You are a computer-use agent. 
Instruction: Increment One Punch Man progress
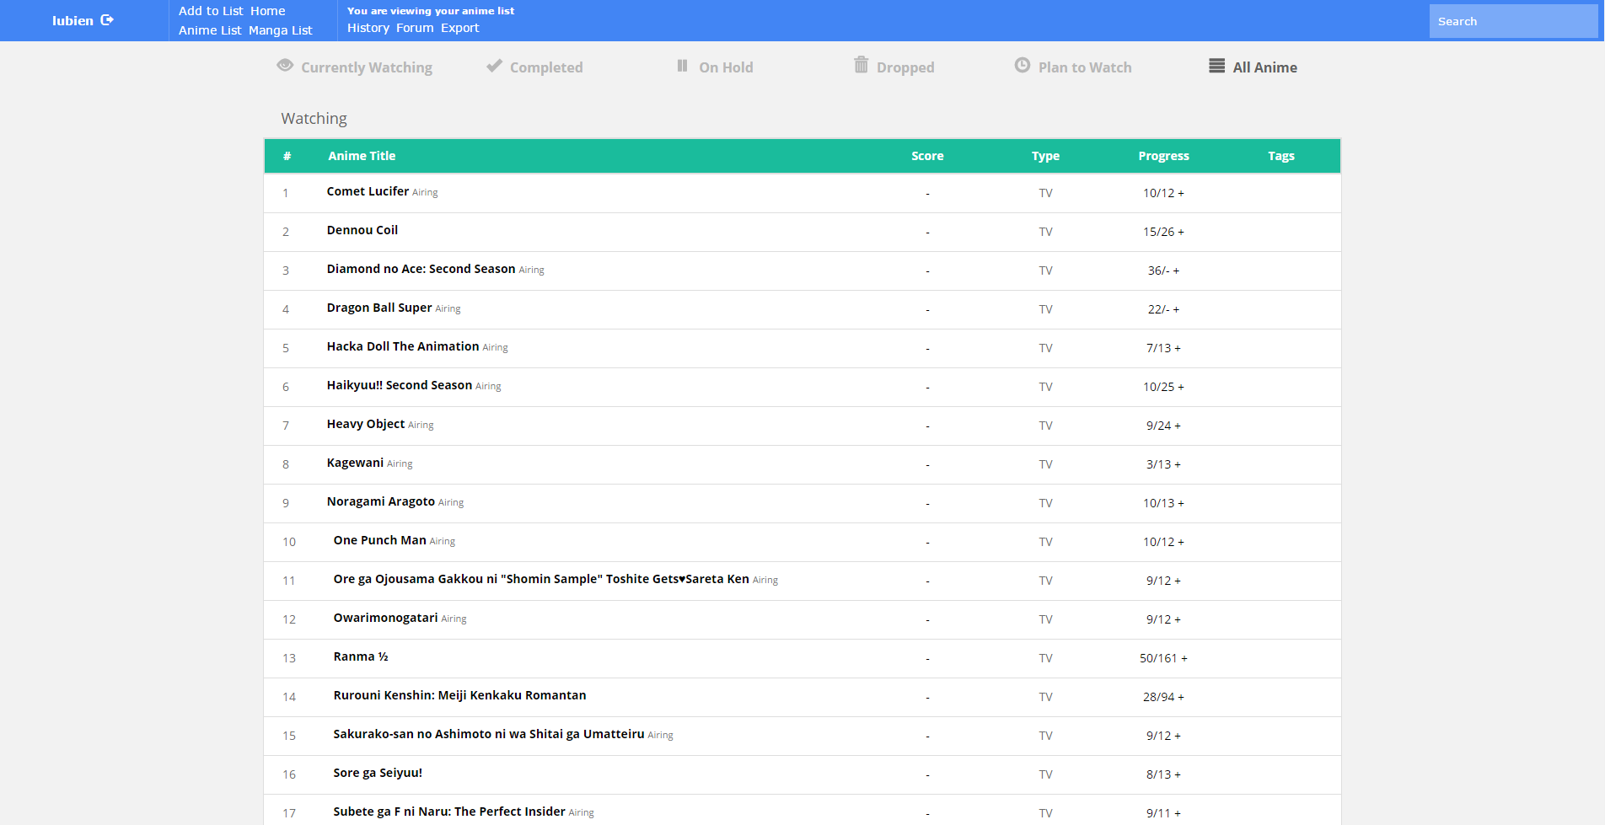click(x=1181, y=542)
